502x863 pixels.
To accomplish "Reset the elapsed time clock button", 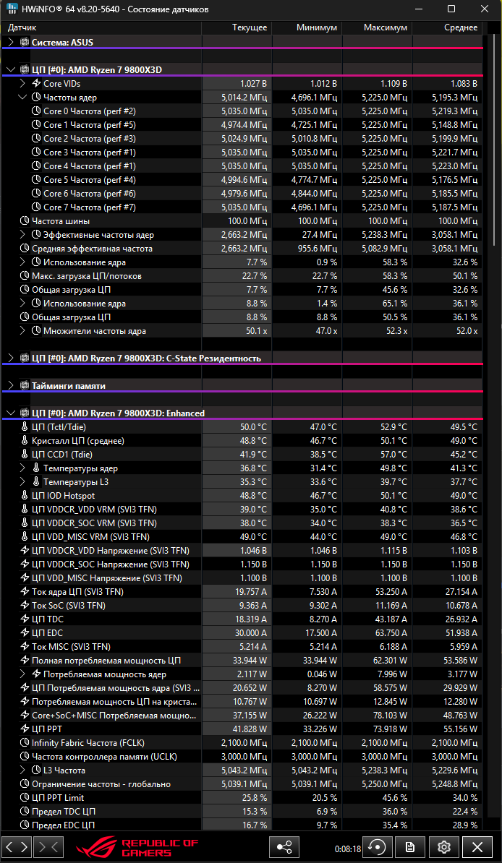I will point(378,847).
